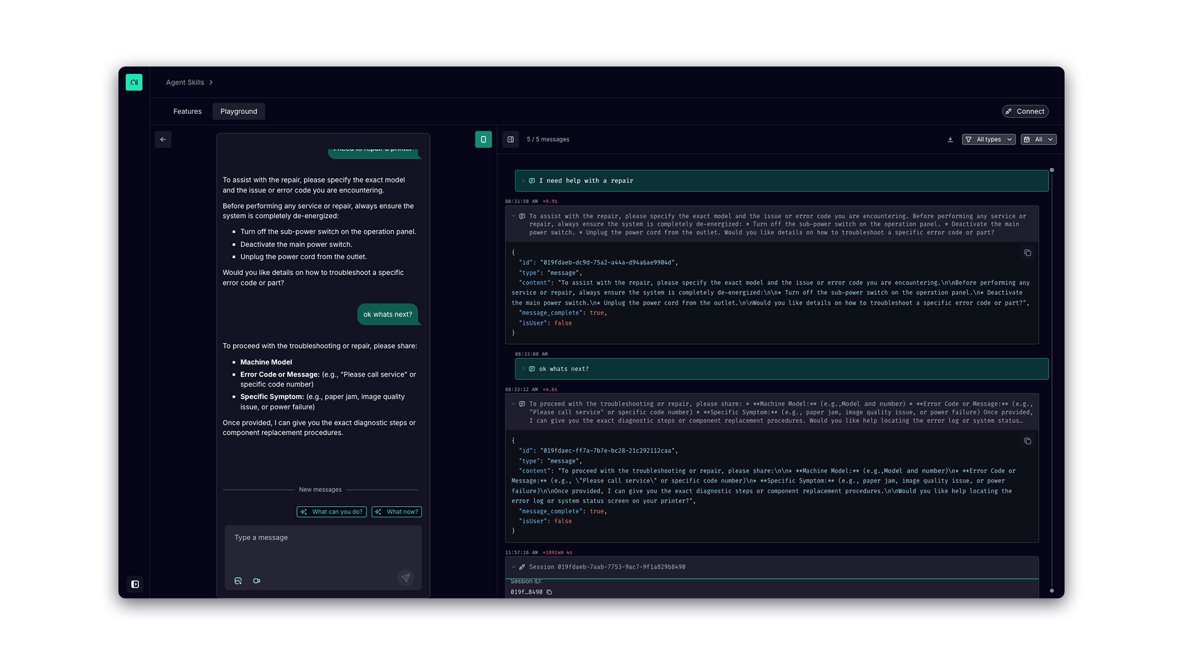Click the plug icon in Session row
1183x665 pixels.
coord(522,567)
